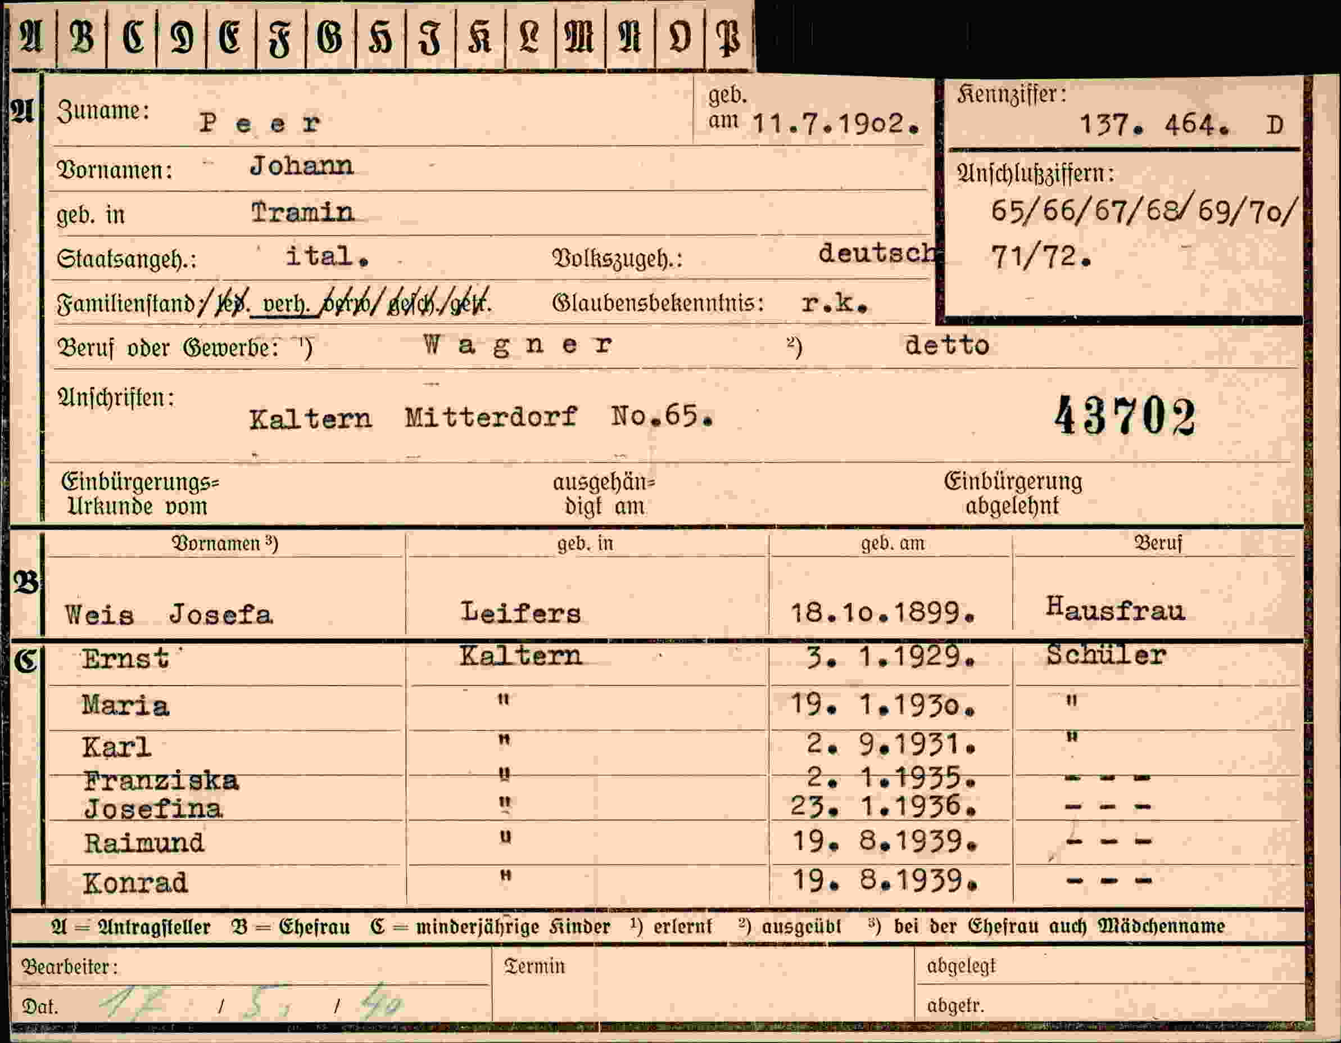Click the Kennziffer value '137. 464. D'
The height and width of the screenshot is (1043, 1341).
pyautogui.click(x=1181, y=125)
